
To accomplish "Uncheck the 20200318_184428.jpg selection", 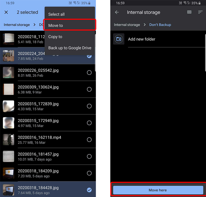I will pyautogui.click(x=89, y=190).
